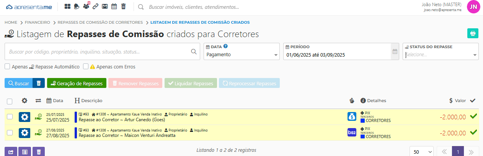This screenshot has height=156, width=483.
Task: Open gear actions for Artur Canedo repasse
Action: tap(24, 117)
